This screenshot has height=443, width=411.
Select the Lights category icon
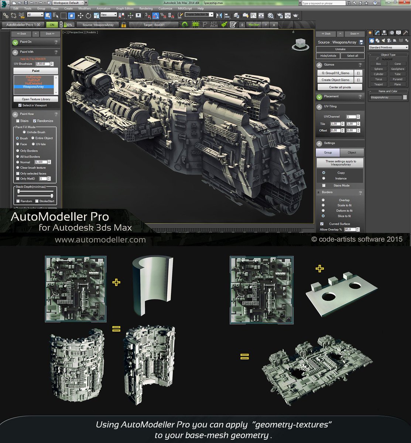tap(383, 41)
